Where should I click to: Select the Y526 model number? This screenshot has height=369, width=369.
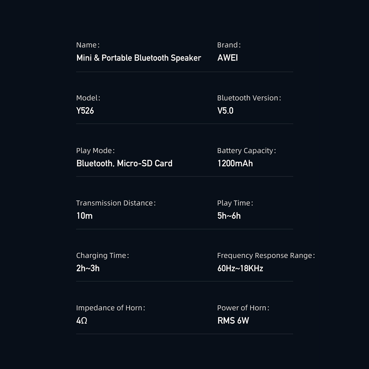pos(85,111)
